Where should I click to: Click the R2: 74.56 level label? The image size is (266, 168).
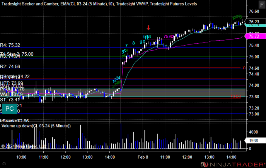[x=10, y=67]
